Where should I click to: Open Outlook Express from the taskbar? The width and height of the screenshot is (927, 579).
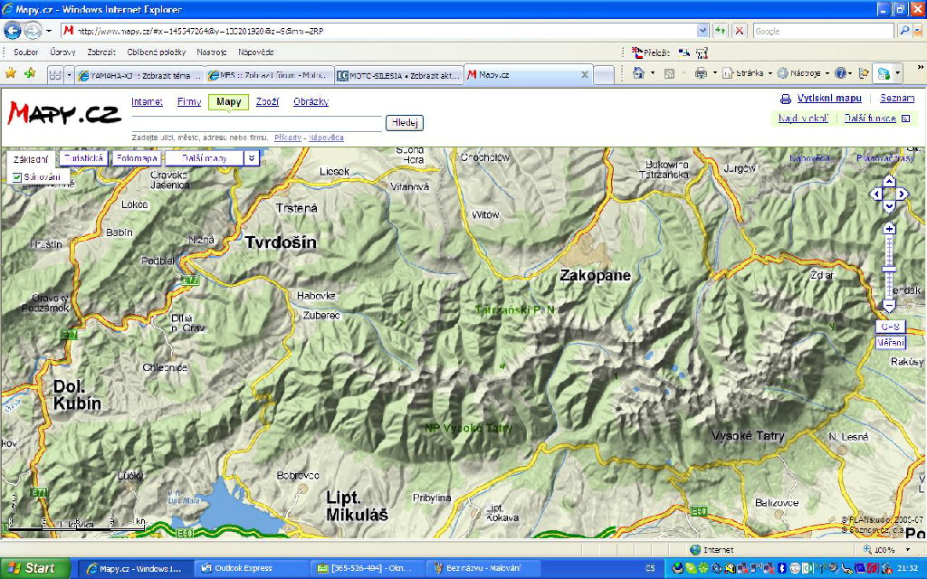click(x=243, y=568)
